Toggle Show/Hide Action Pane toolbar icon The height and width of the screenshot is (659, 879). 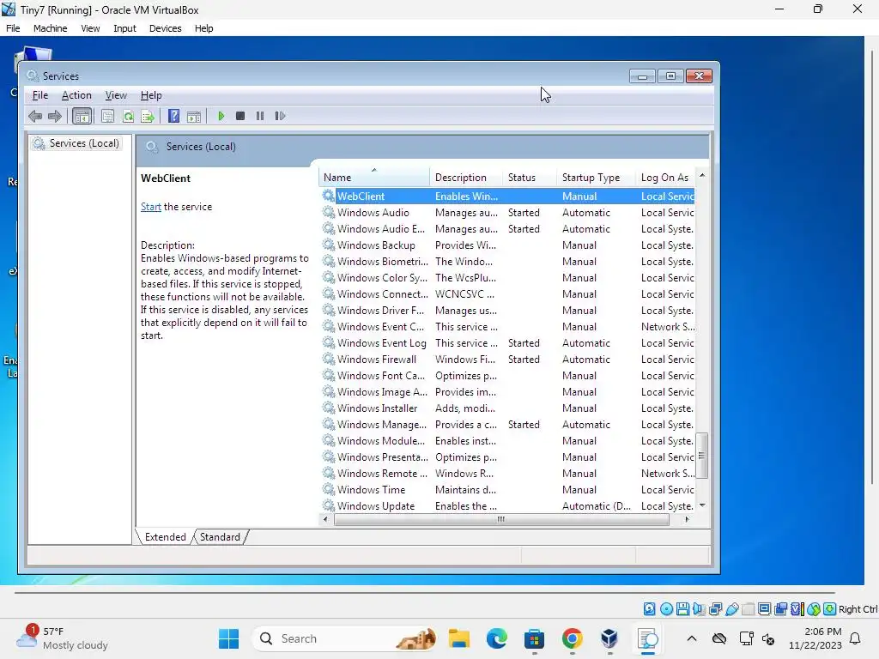[194, 116]
